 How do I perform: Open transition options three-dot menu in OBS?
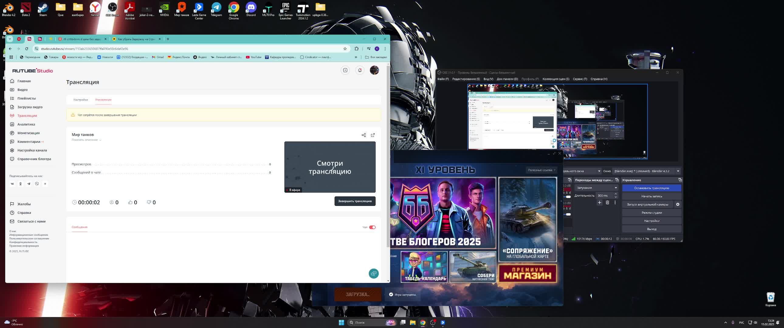pos(615,203)
